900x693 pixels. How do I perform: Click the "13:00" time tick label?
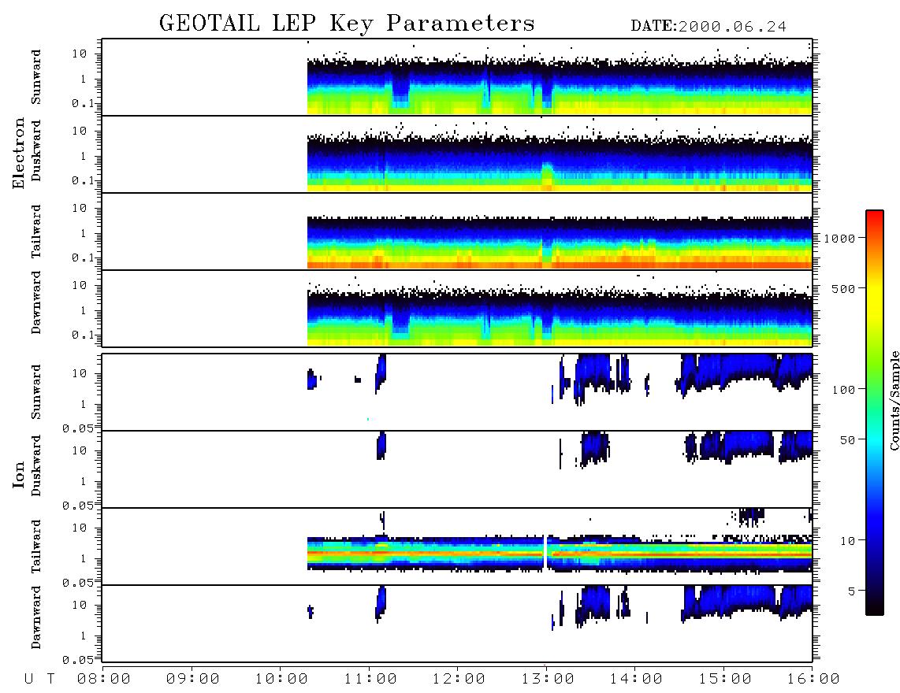coord(548,679)
